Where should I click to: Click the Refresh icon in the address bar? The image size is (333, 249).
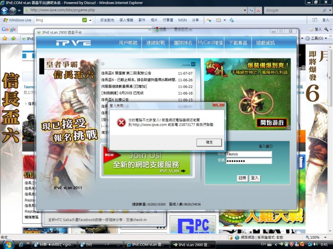[x=251, y=10]
